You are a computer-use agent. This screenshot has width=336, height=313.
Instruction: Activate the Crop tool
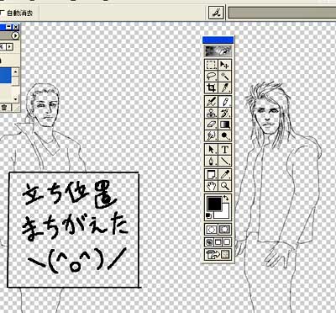211,88
